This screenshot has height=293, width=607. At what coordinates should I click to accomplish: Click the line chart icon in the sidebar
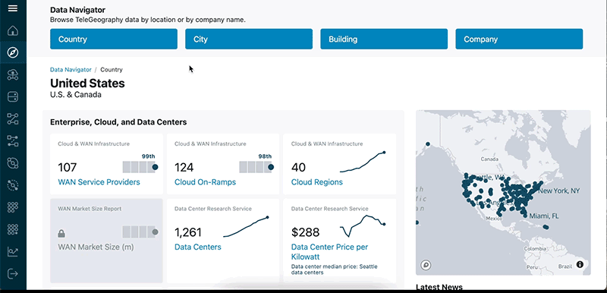click(13, 251)
